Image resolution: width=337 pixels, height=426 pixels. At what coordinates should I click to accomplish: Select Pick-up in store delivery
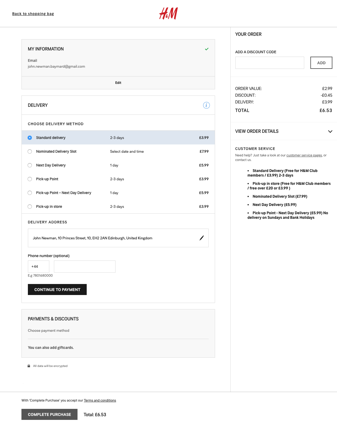coord(30,207)
